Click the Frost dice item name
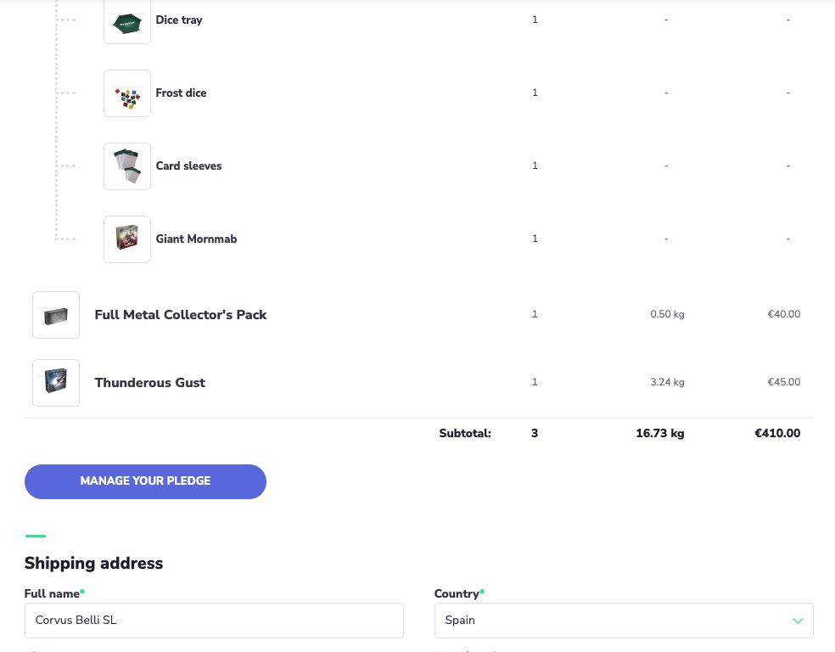 point(181,93)
